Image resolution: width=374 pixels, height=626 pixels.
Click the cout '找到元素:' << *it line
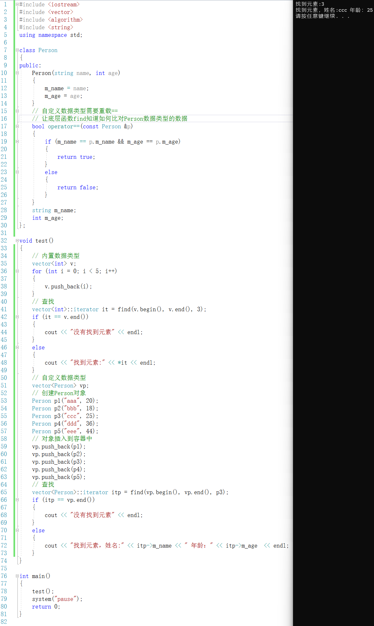(100, 363)
